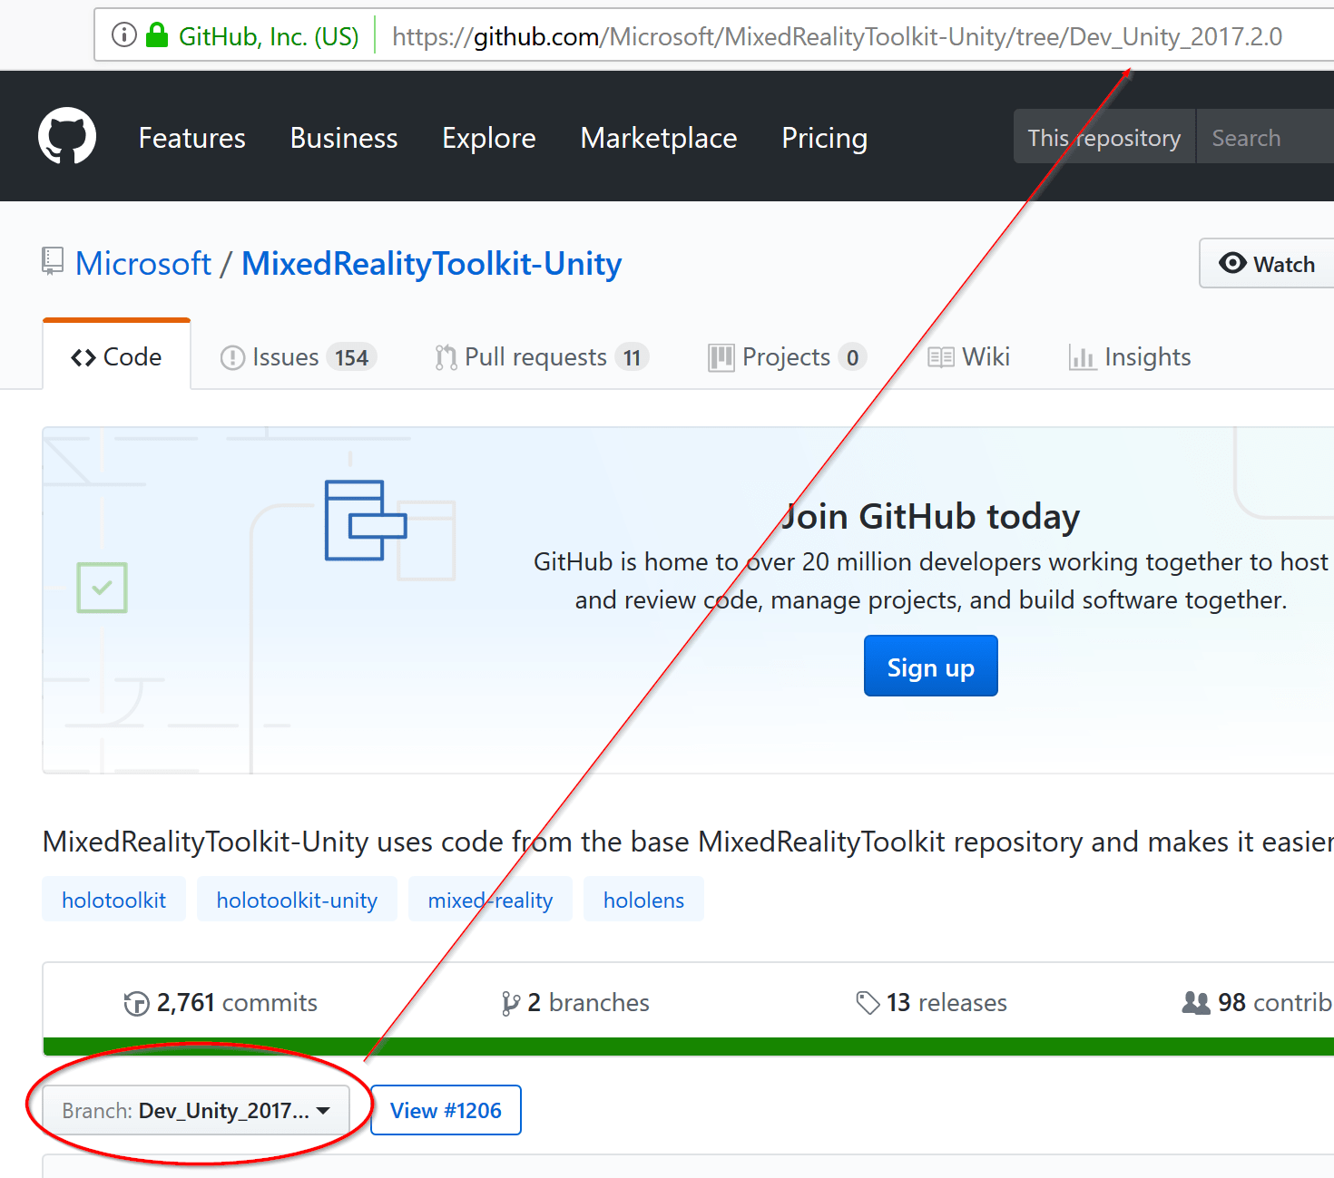
Task: Click the browser URL address field
Action: tap(837, 36)
